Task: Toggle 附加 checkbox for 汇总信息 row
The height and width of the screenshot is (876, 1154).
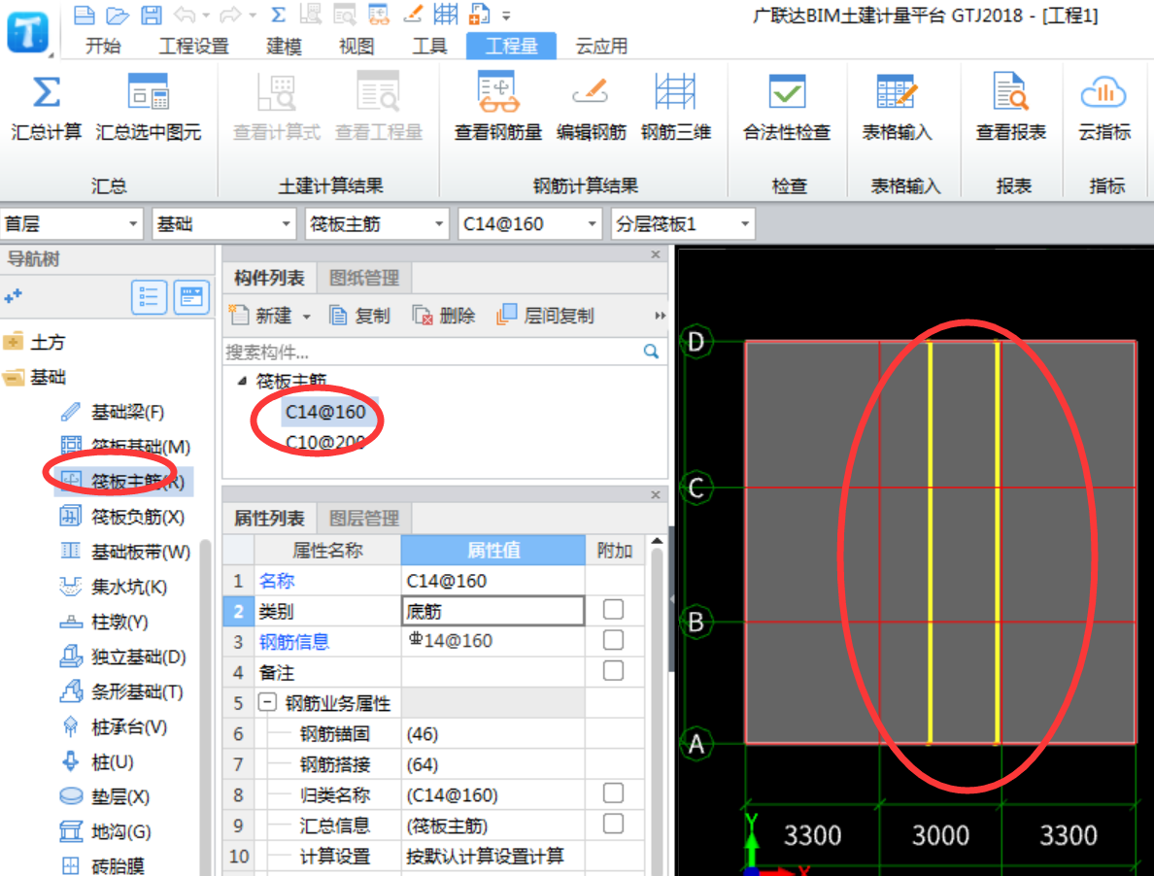Action: tap(613, 824)
